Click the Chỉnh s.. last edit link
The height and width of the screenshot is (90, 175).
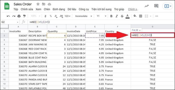(133, 9)
